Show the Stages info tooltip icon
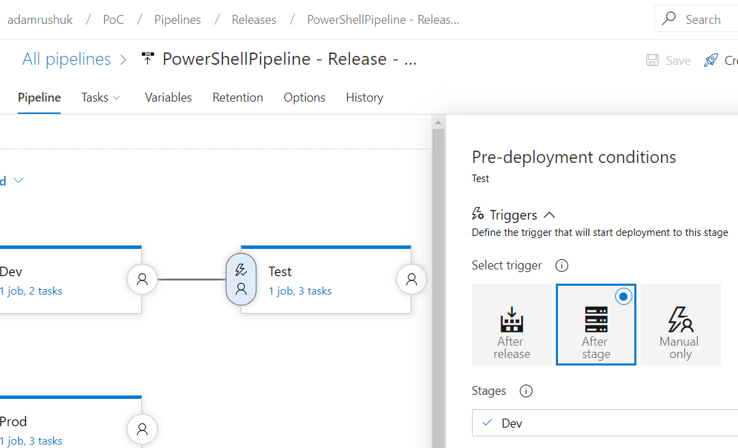The image size is (738, 448). click(526, 391)
